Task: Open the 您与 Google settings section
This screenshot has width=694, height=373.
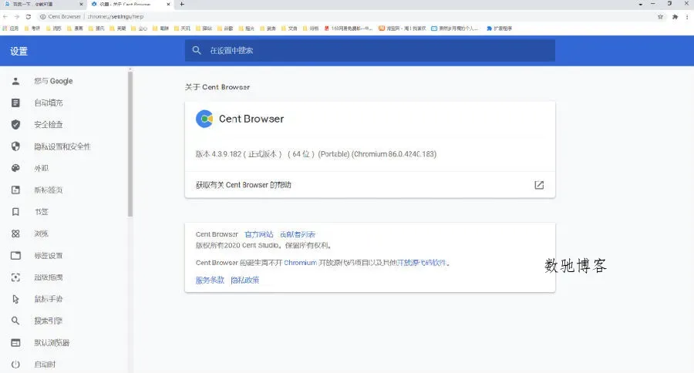Action: pyautogui.click(x=53, y=81)
